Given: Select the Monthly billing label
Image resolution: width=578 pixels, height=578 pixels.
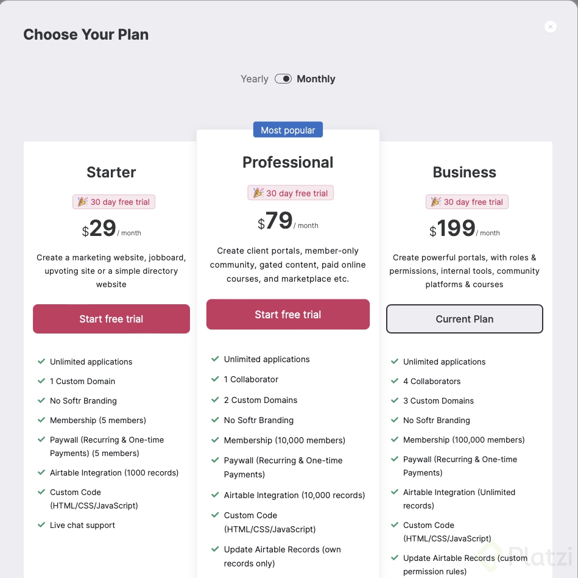Looking at the screenshot, I should coord(316,79).
